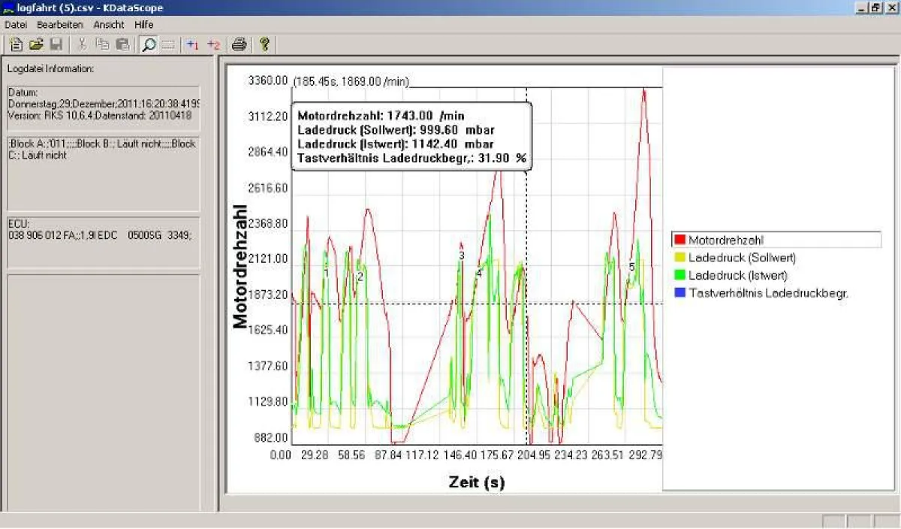901x529 pixels.
Task: Open the Hilfe menu
Action: [143, 24]
